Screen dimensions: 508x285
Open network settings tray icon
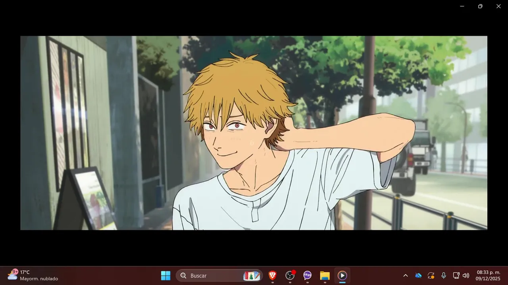pyautogui.click(x=456, y=275)
